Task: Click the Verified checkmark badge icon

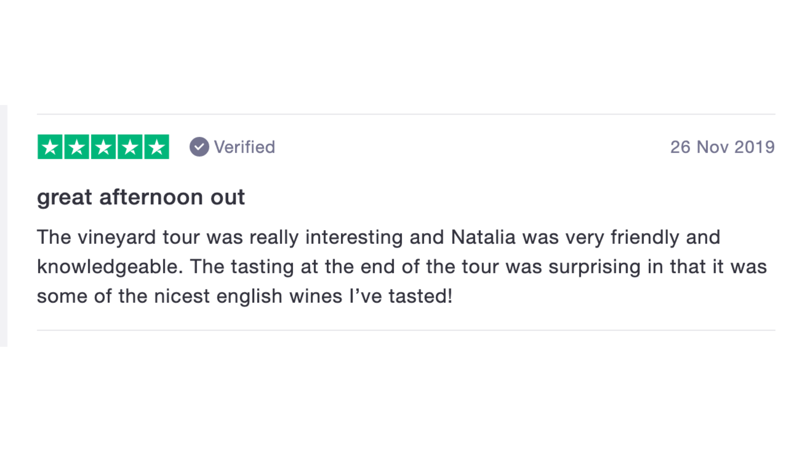Action: [x=199, y=147]
